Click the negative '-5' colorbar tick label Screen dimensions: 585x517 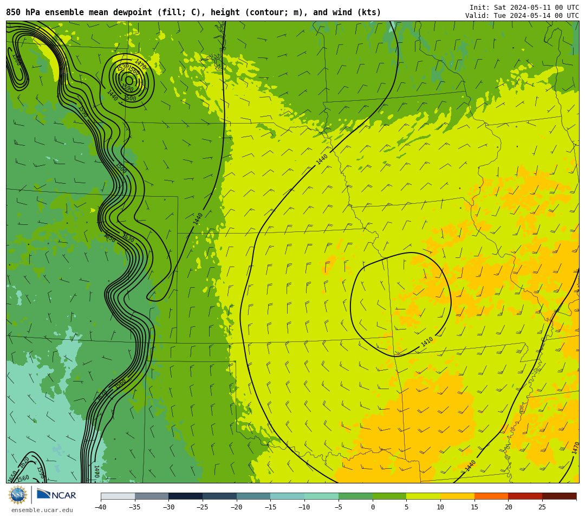339,507
